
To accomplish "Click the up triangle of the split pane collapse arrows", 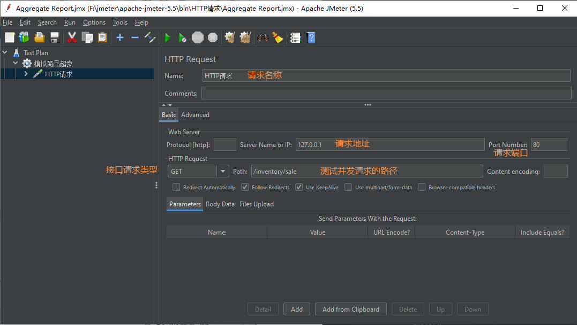I will 164,105.
